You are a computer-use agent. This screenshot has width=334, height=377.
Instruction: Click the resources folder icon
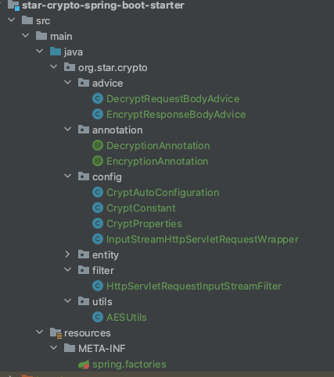pos(56,333)
